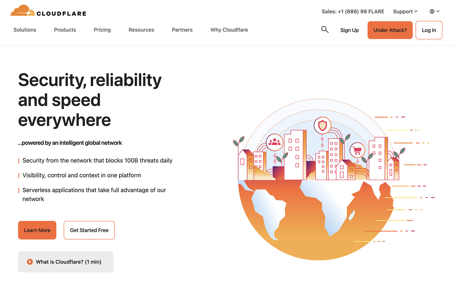
Task: Click the CLOUDFLARE wordmark text
Action: click(x=62, y=14)
